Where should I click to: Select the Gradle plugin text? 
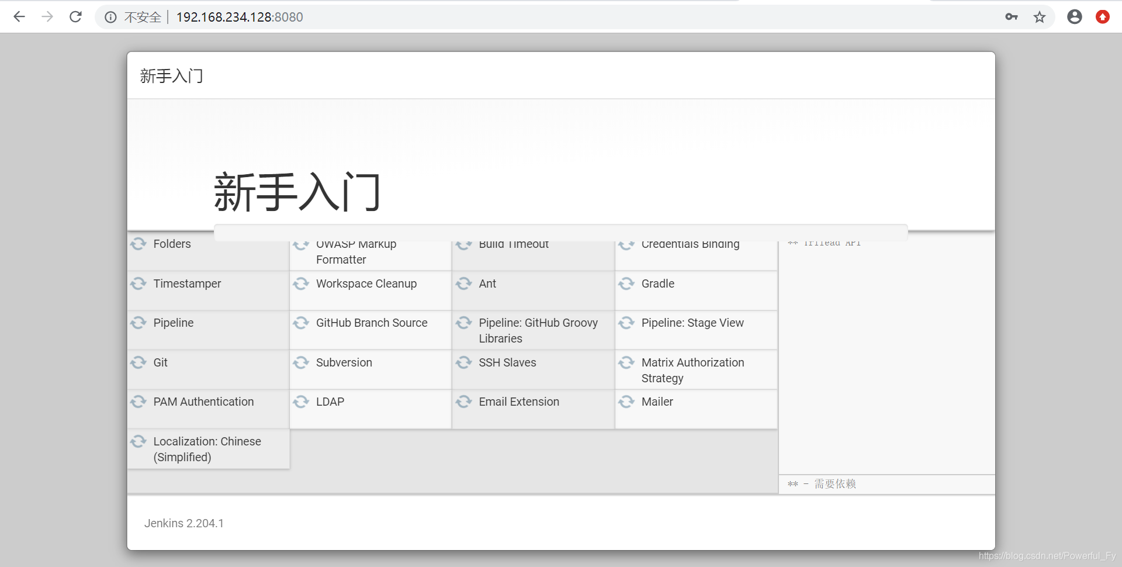tap(658, 283)
